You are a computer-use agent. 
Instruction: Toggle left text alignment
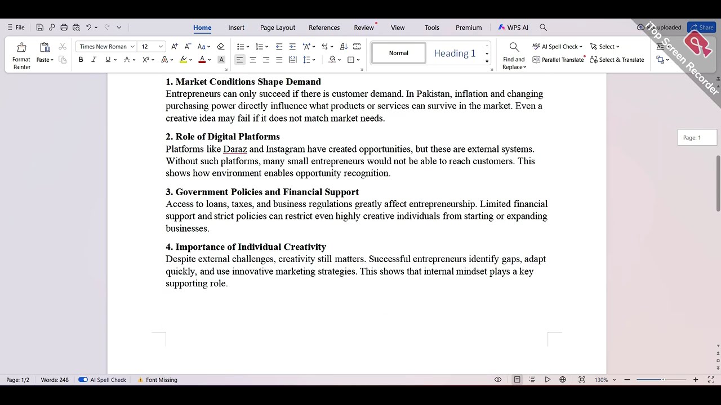[239, 60]
